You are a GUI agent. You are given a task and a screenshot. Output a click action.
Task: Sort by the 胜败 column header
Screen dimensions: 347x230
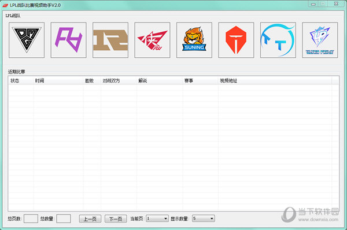[92, 81]
